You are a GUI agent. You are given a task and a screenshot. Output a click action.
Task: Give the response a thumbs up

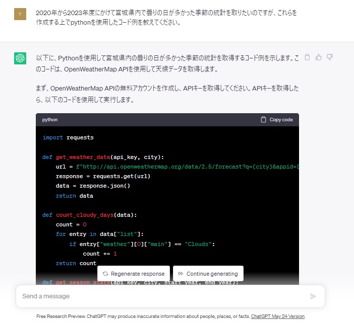319,57
